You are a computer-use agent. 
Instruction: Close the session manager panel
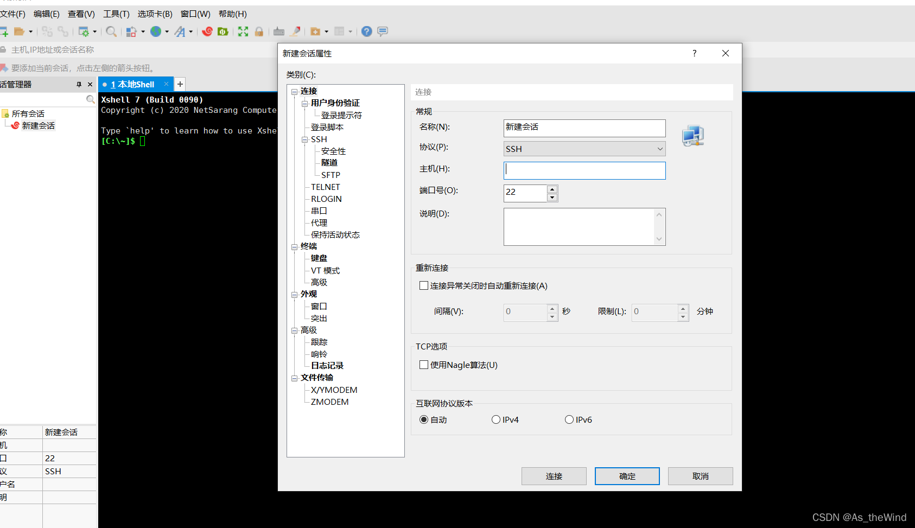coord(90,85)
